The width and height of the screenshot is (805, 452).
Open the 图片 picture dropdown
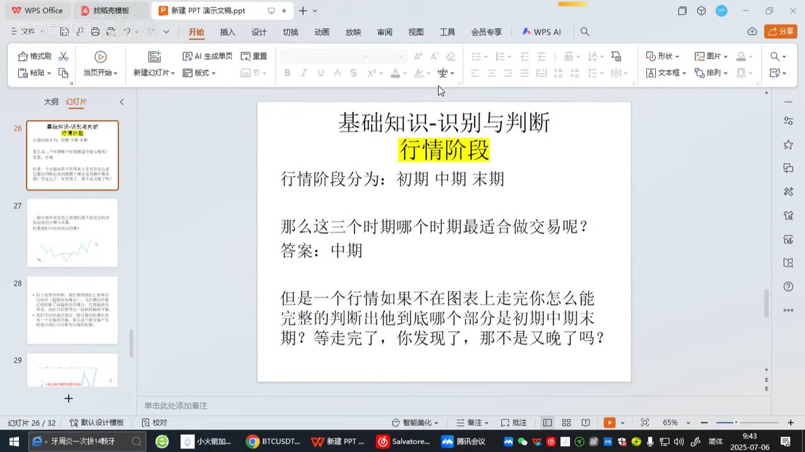[725, 56]
